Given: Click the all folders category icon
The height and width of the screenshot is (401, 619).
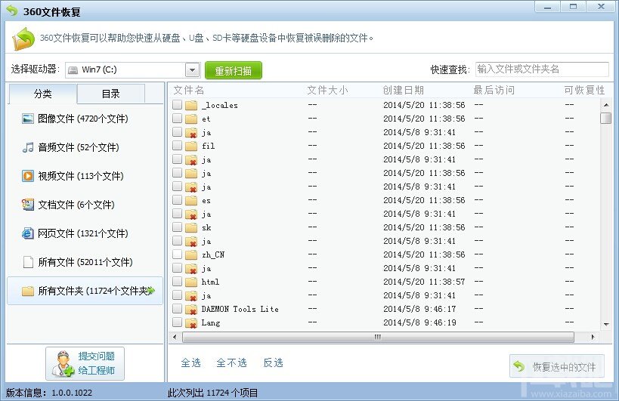Looking at the screenshot, I should pos(28,291).
